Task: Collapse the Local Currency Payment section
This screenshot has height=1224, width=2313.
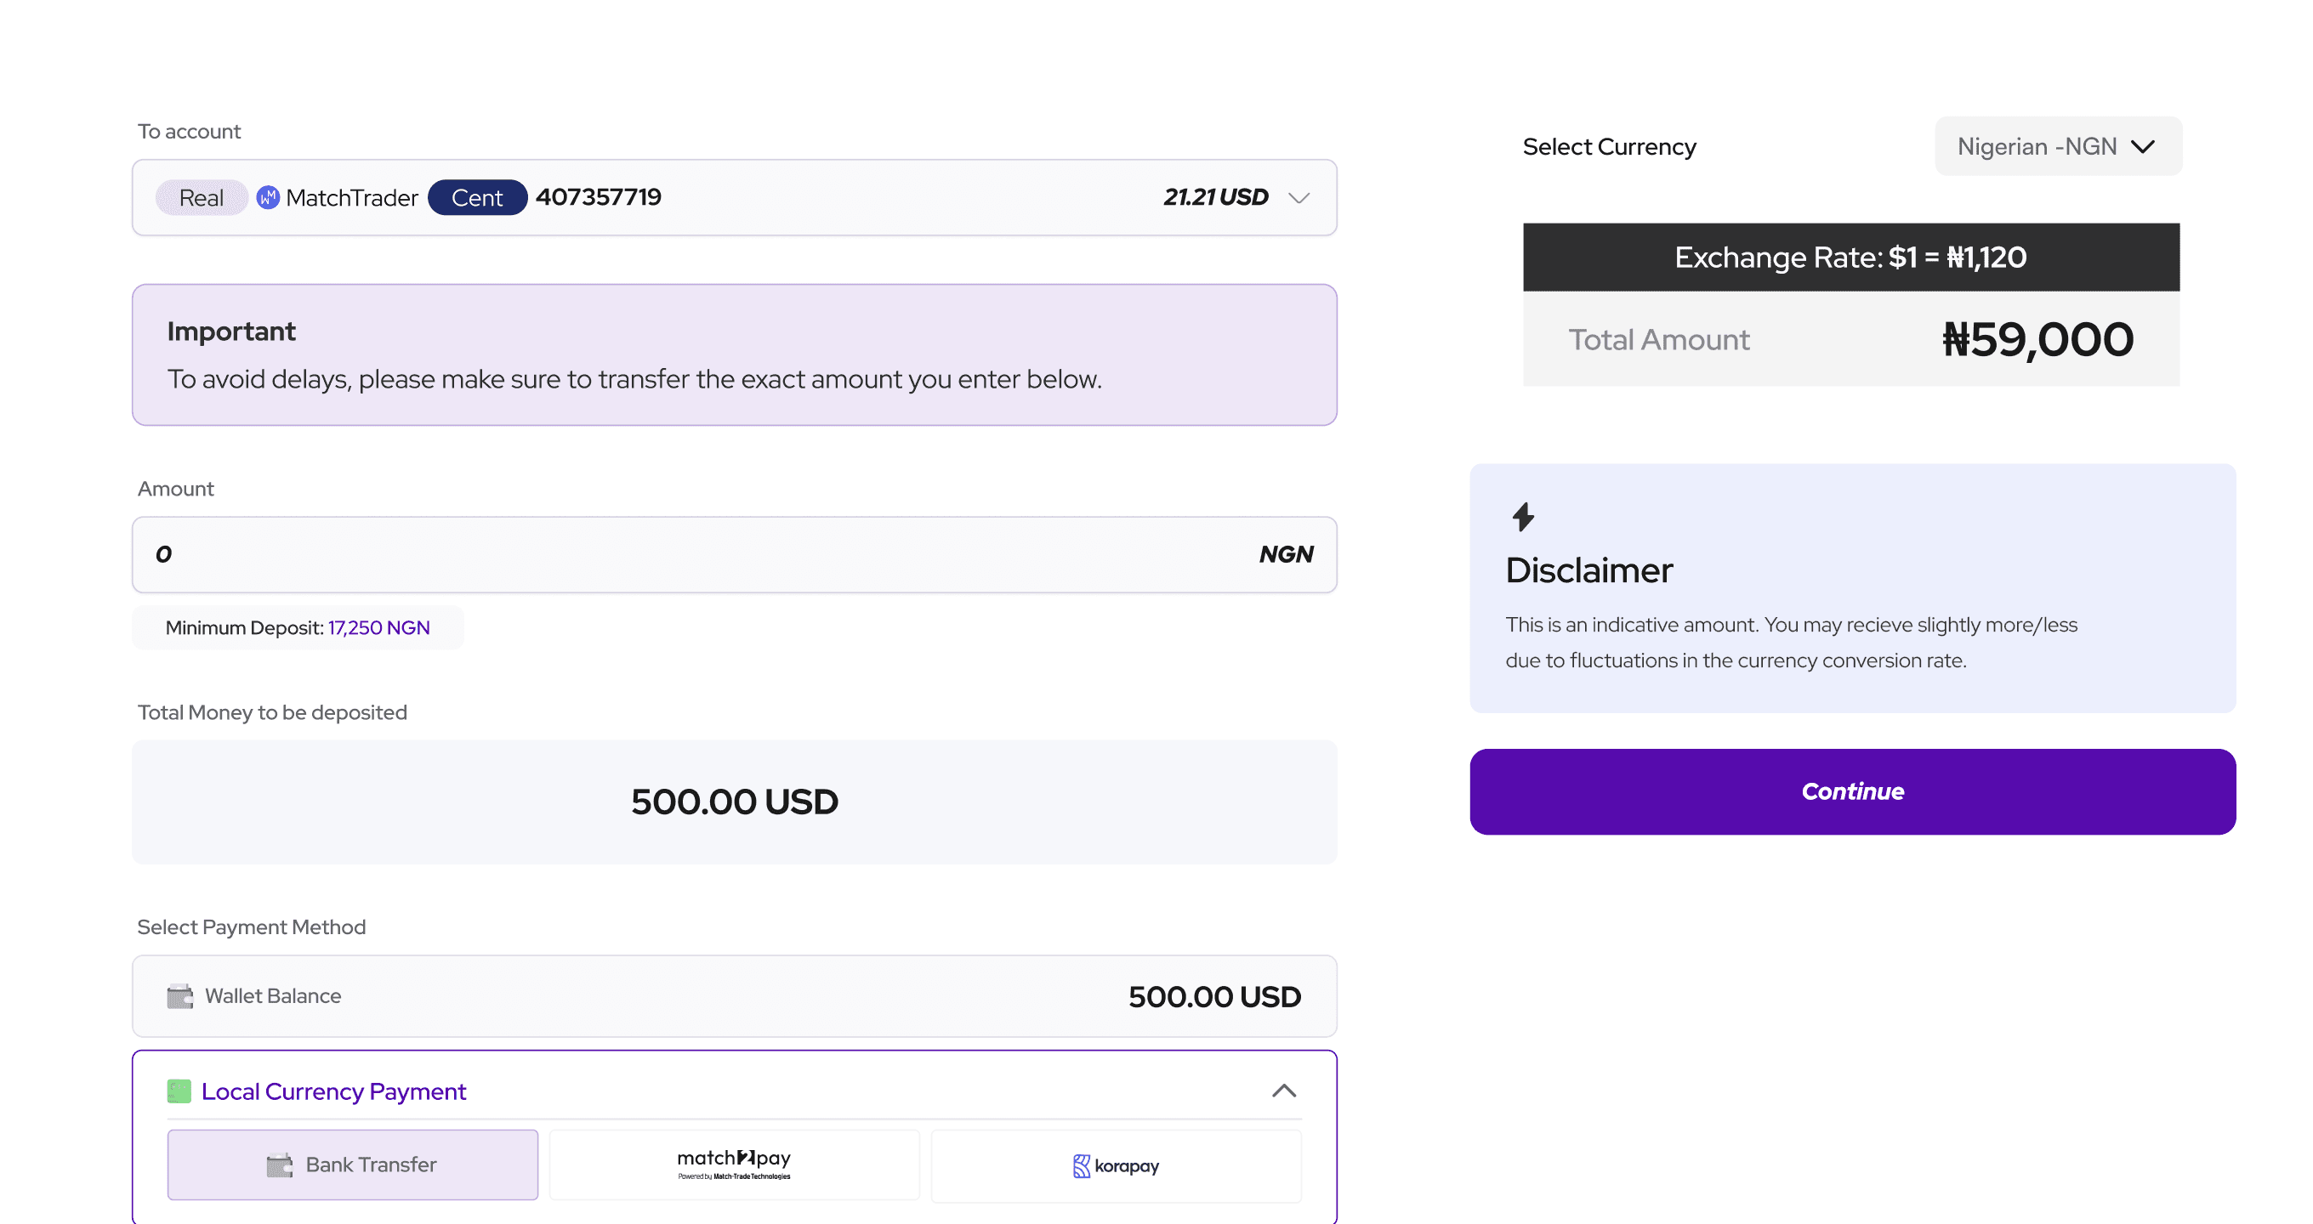Action: click(x=1284, y=1091)
